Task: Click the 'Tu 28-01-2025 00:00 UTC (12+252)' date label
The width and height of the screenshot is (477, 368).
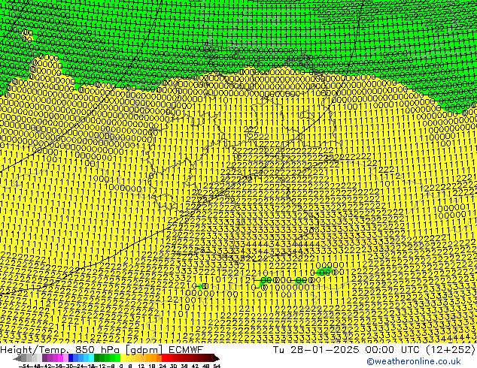Action: (374, 350)
